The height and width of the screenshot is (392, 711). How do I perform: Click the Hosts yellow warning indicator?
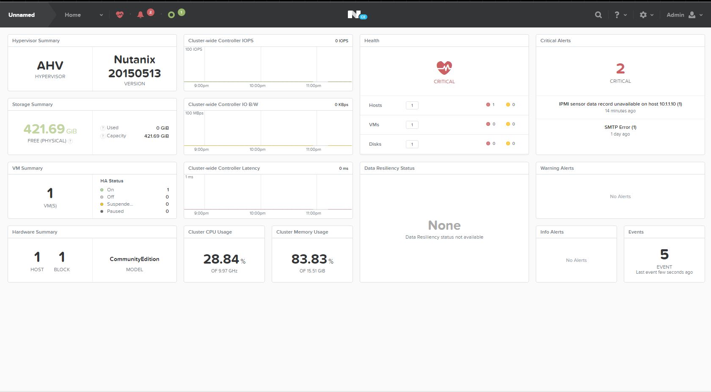tap(508, 105)
